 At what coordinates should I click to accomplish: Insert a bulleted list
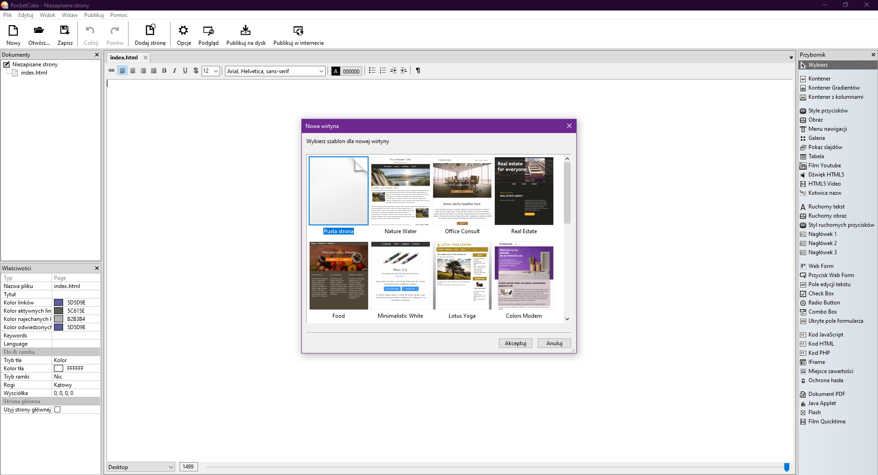click(x=372, y=70)
